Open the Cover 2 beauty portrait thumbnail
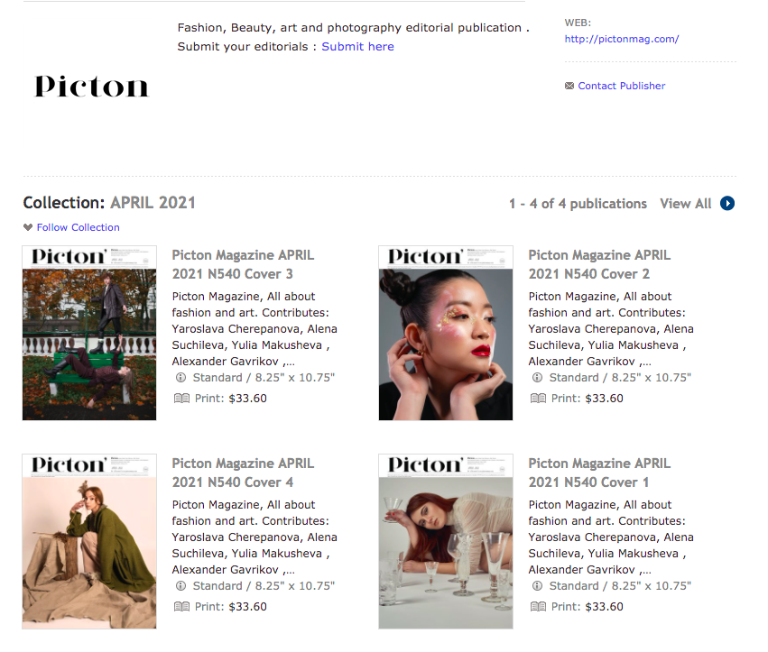768x652 pixels. point(446,333)
